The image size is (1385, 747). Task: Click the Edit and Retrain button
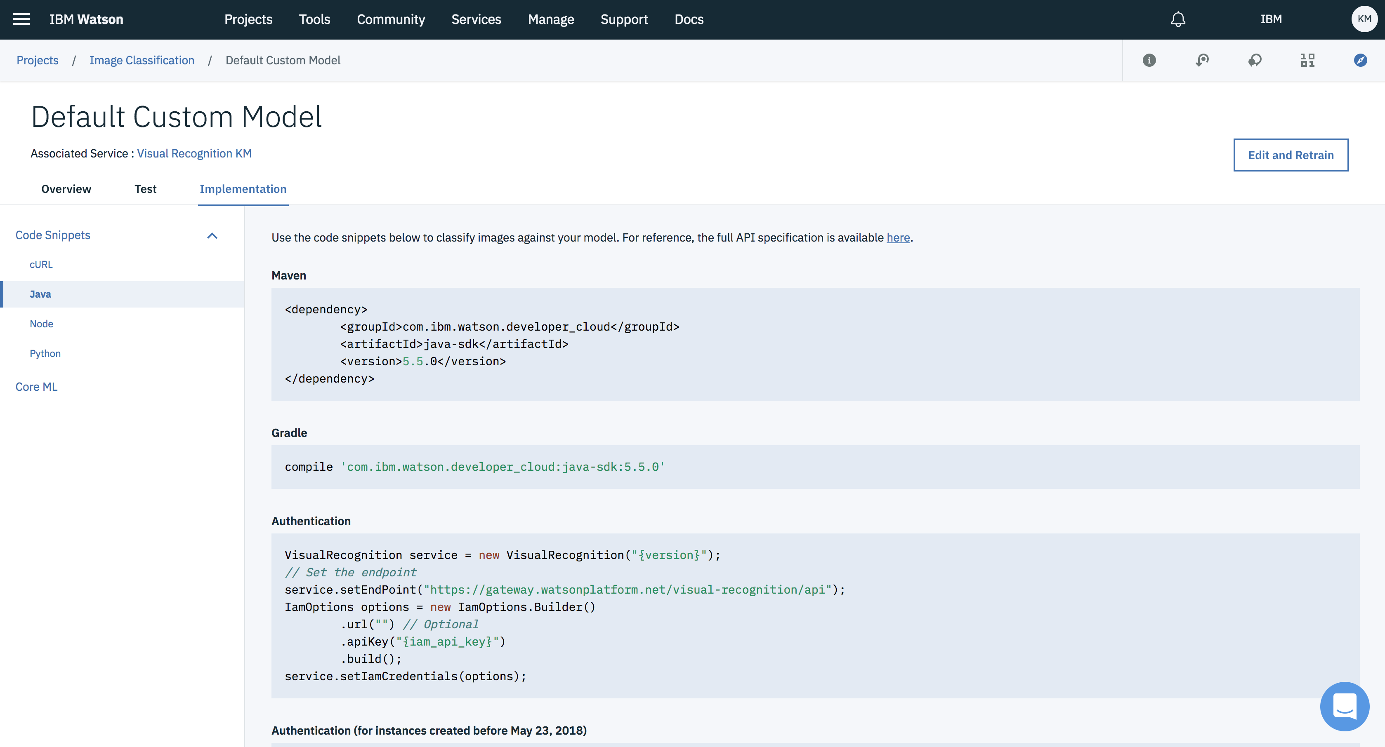click(x=1291, y=155)
